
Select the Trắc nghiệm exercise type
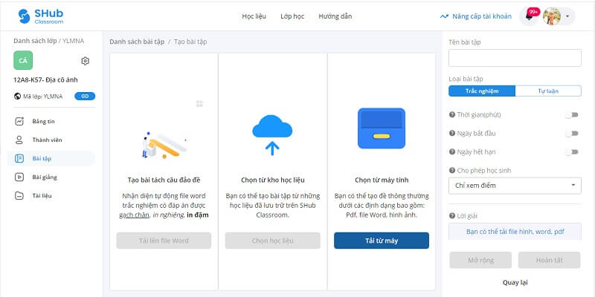pos(481,91)
